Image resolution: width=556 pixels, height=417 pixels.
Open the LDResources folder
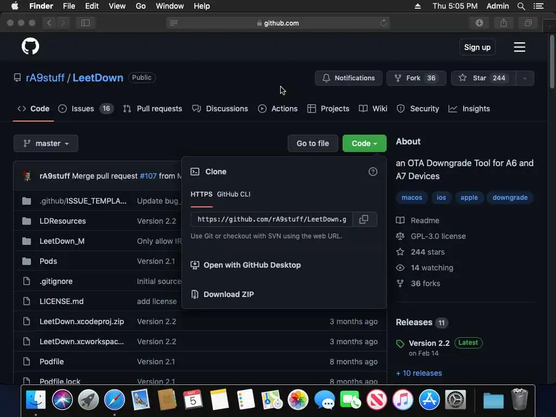point(63,221)
